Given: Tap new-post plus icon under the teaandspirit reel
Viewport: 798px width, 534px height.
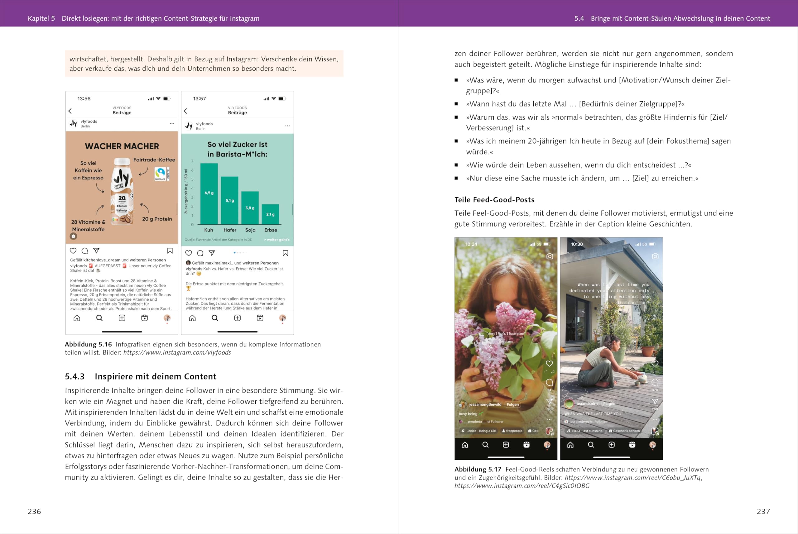Looking at the screenshot, I should tap(612, 445).
